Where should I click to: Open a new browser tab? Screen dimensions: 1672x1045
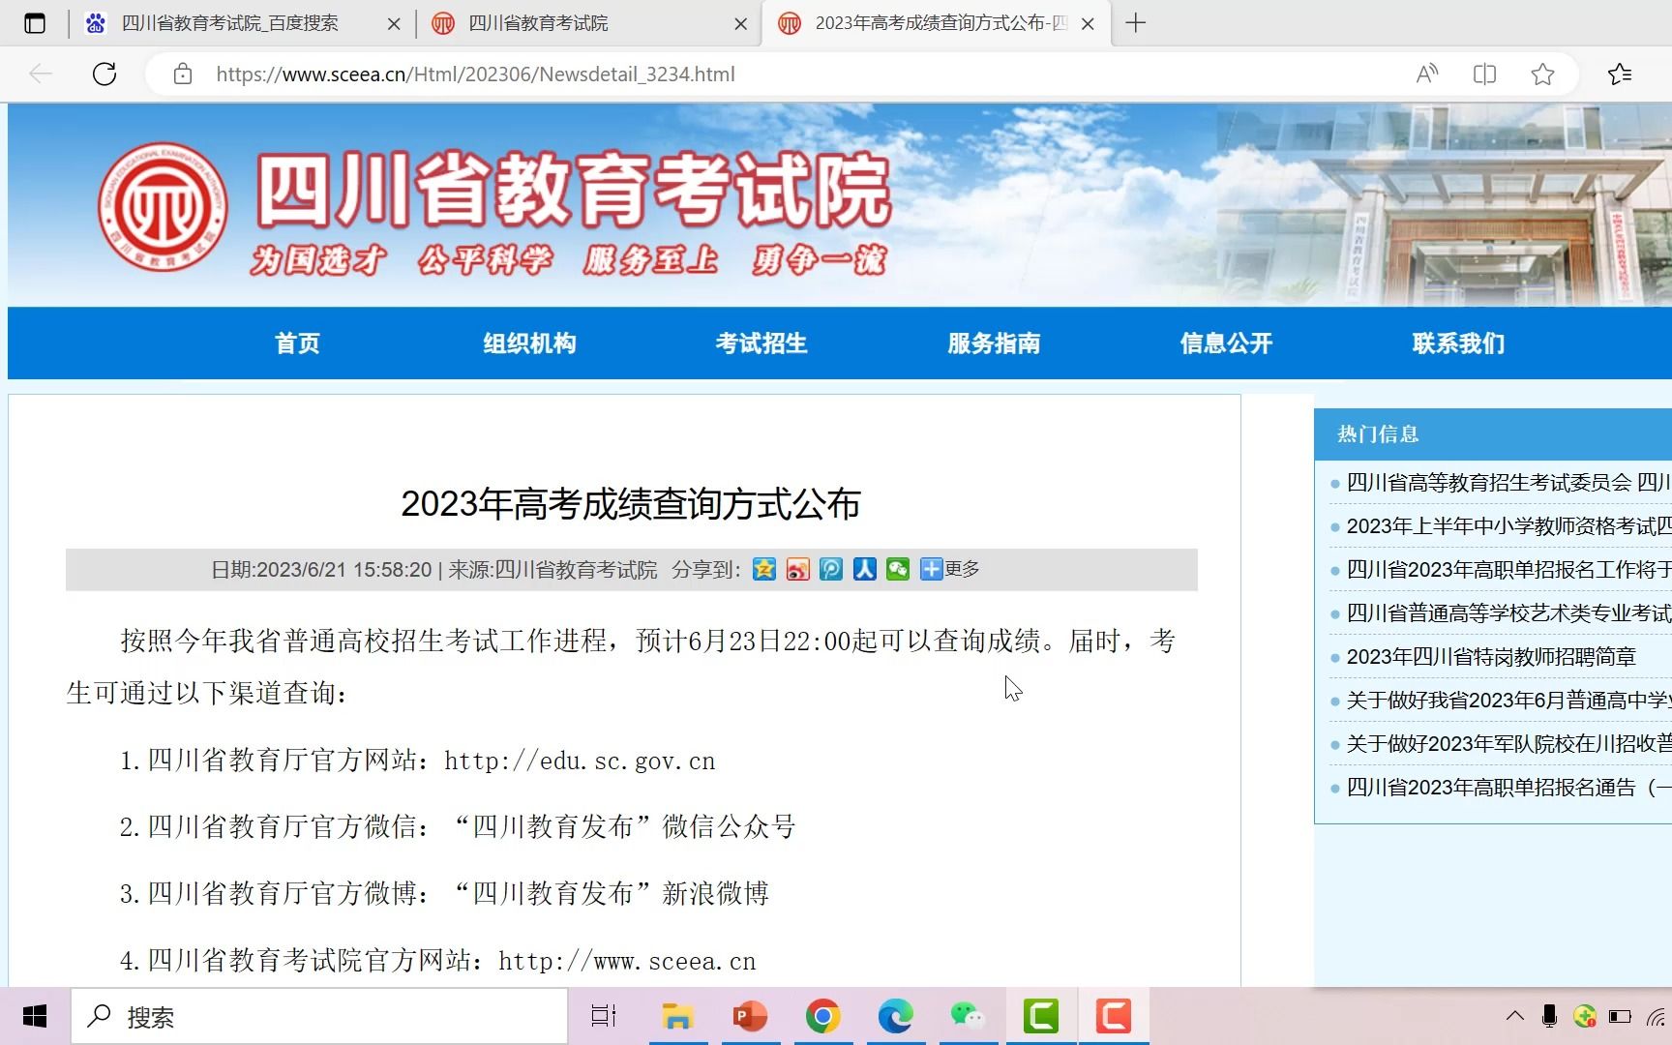click(1136, 22)
